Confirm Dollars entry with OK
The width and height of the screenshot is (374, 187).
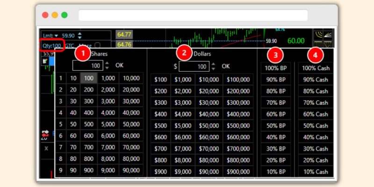click(226, 66)
